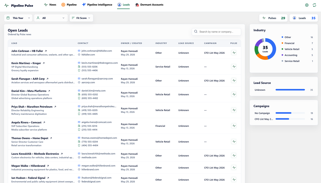Select the Financial industry legend item
Viewport: 321px width, 183px height.
point(297,43)
